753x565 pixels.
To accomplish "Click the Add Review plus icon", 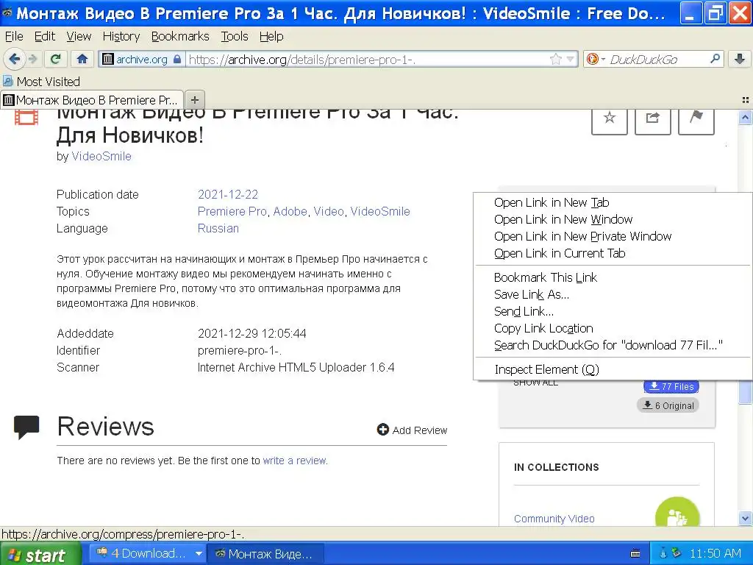I will [x=382, y=430].
